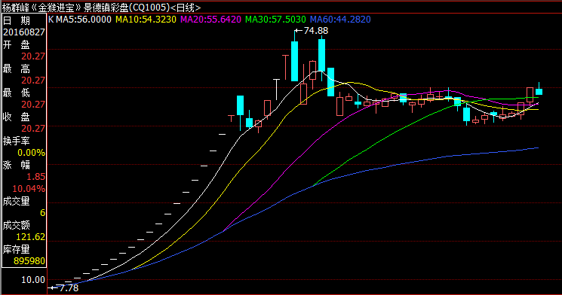Select the magenta MA20:55.6420 label

pos(210,20)
